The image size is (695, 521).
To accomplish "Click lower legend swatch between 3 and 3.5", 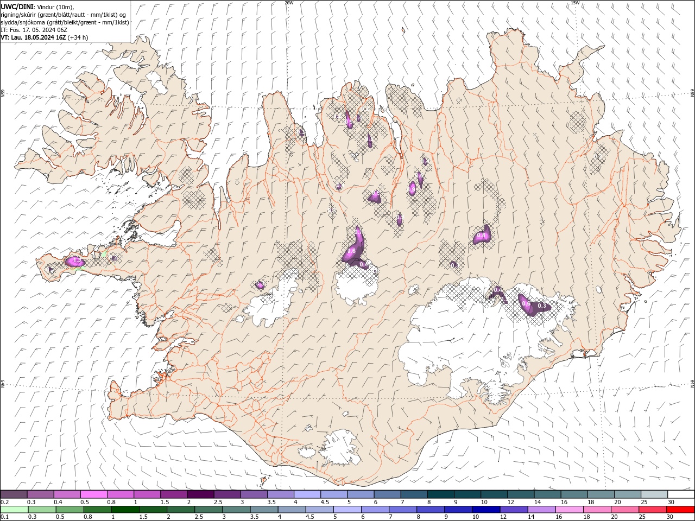I will coord(236,510).
